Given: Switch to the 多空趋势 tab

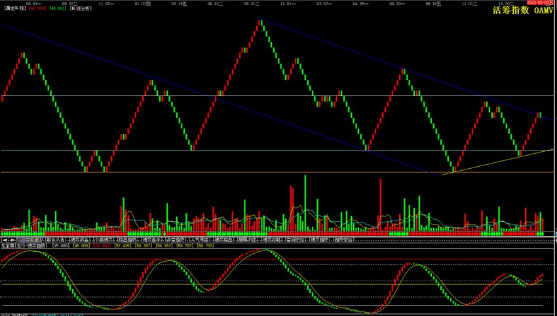Looking at the screenshot, I should click(175, 240).
